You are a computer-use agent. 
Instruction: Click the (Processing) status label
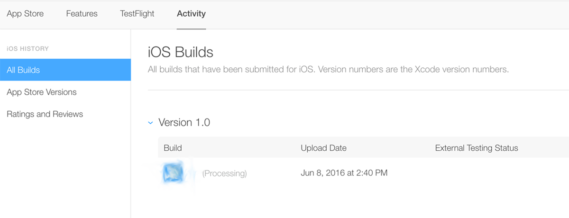click(x=224, y=173)
